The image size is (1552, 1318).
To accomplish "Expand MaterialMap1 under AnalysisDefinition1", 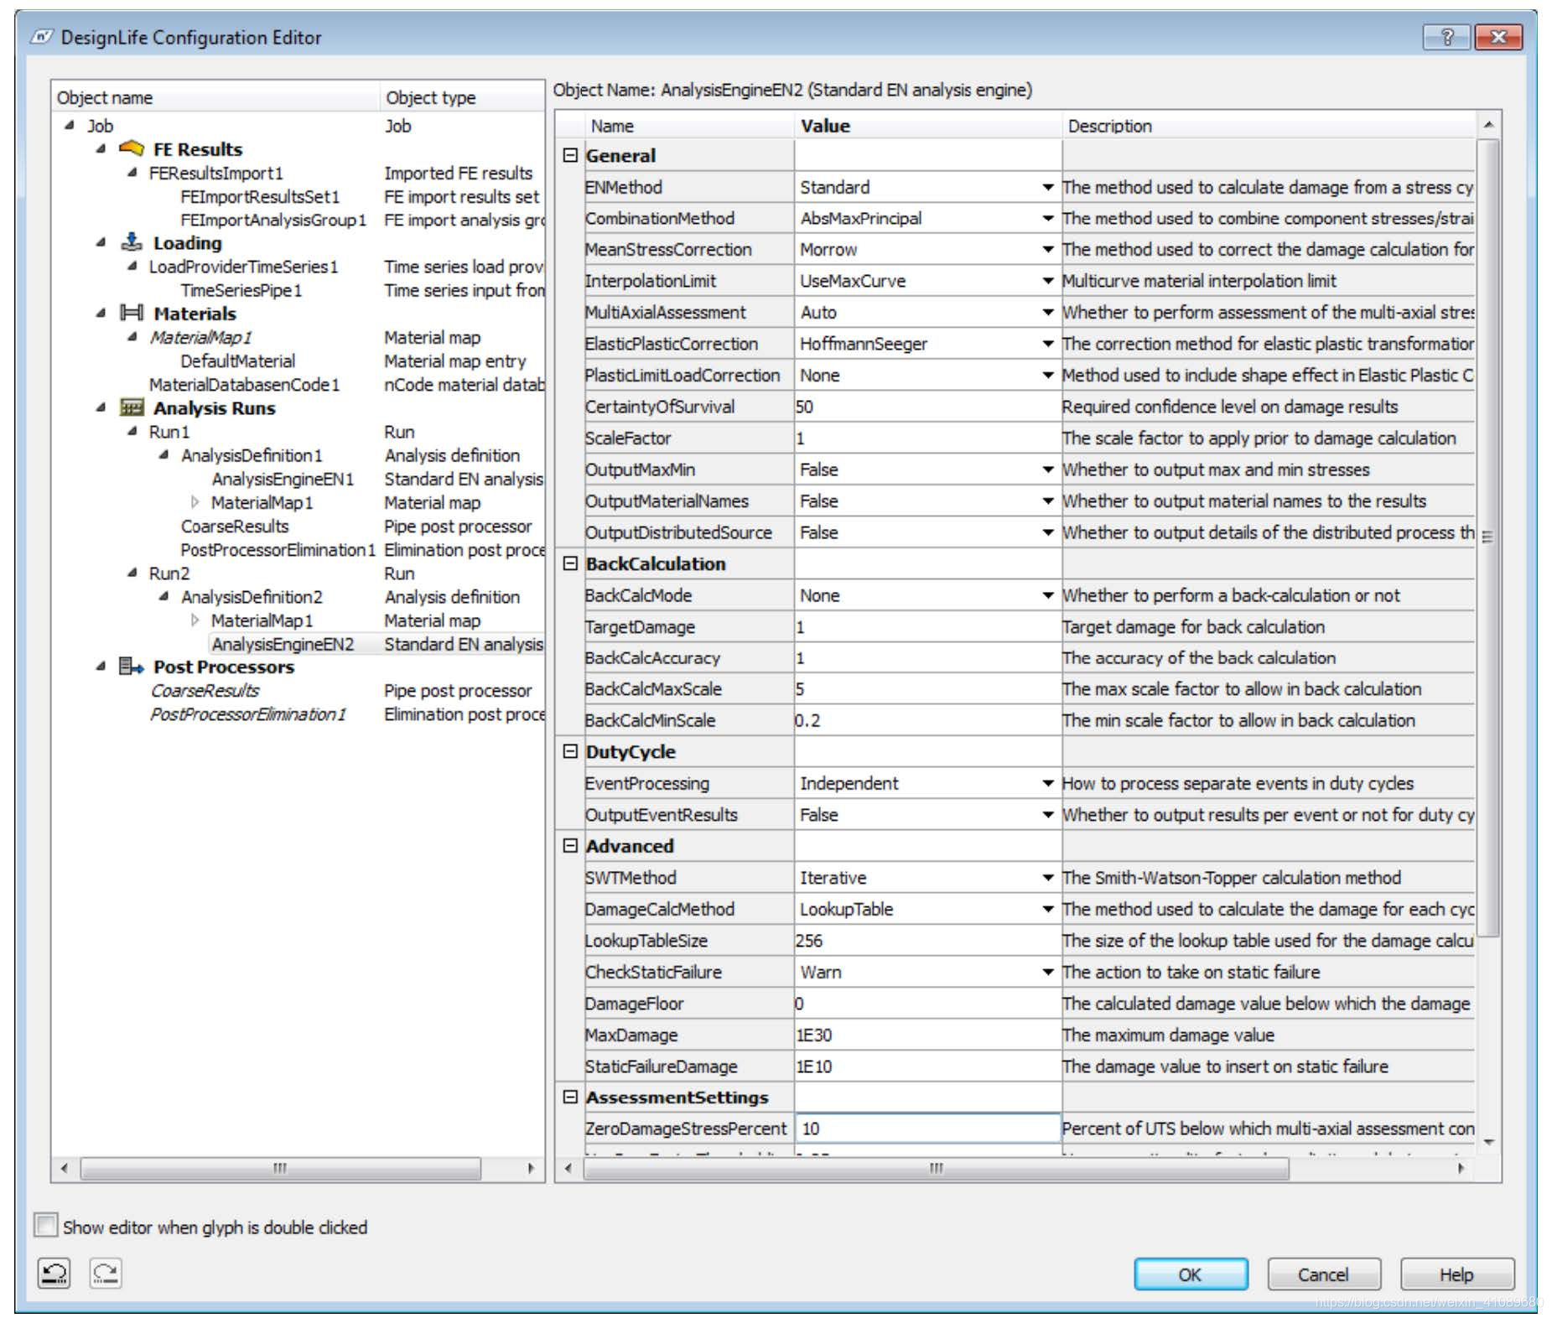I will point(195,502).
